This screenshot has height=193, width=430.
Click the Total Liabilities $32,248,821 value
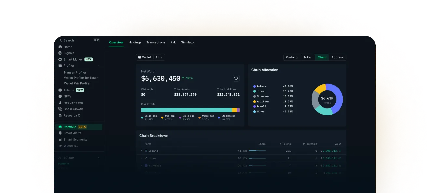tap(228, 95)
